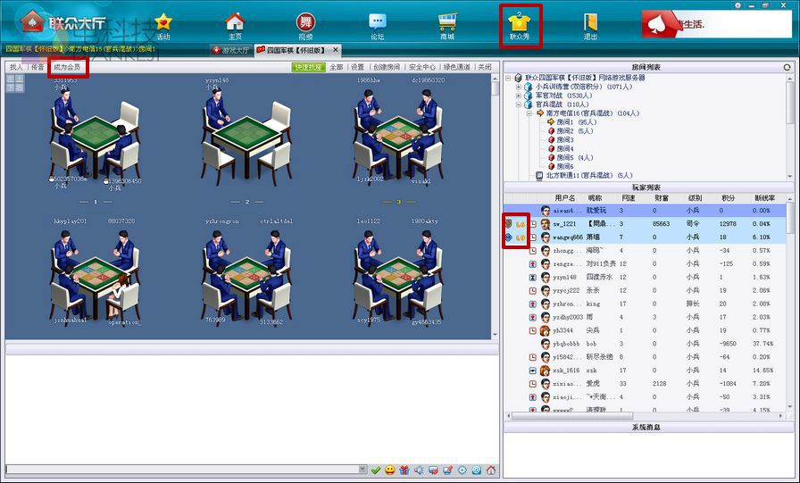Select 房间2 in the room list
The height and width of the screenshot is (483, 800).
coord(566,131)
